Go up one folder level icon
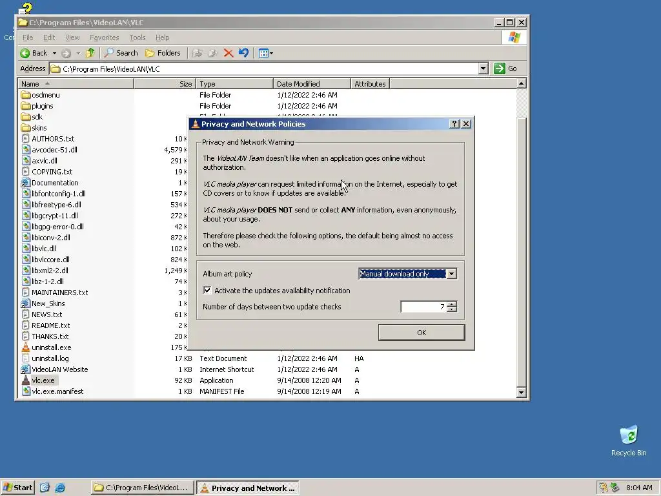 point(90,53)
